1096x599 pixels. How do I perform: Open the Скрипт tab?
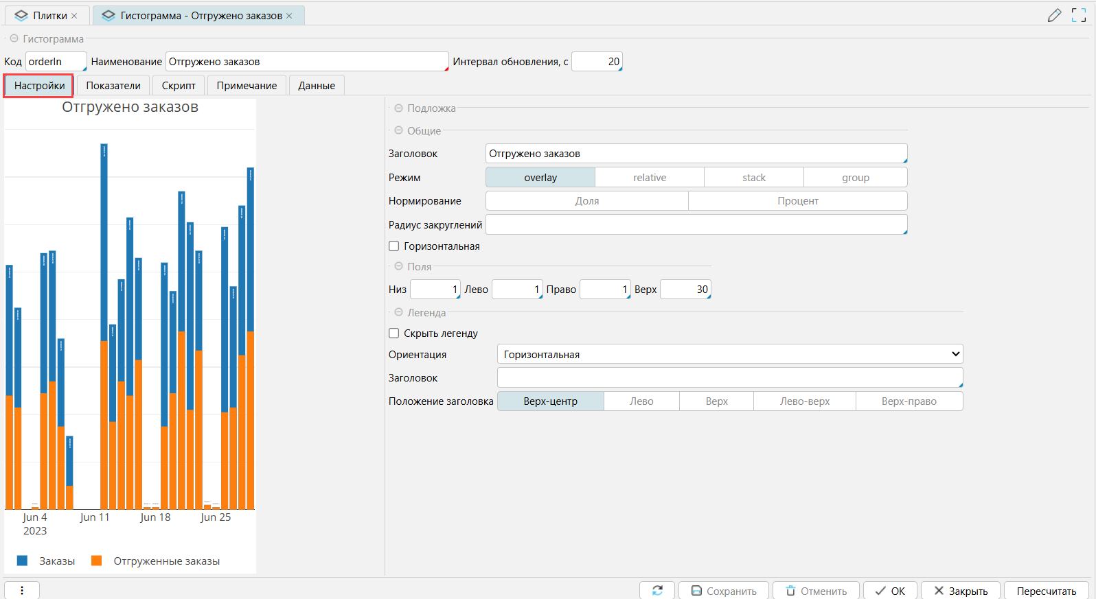click(179, 86)
